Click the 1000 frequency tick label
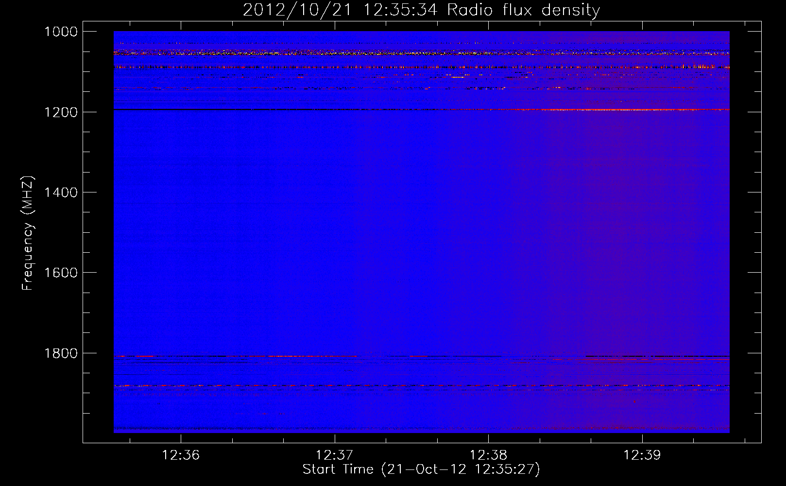The image size is (786, 486). (x=61, y=32)
